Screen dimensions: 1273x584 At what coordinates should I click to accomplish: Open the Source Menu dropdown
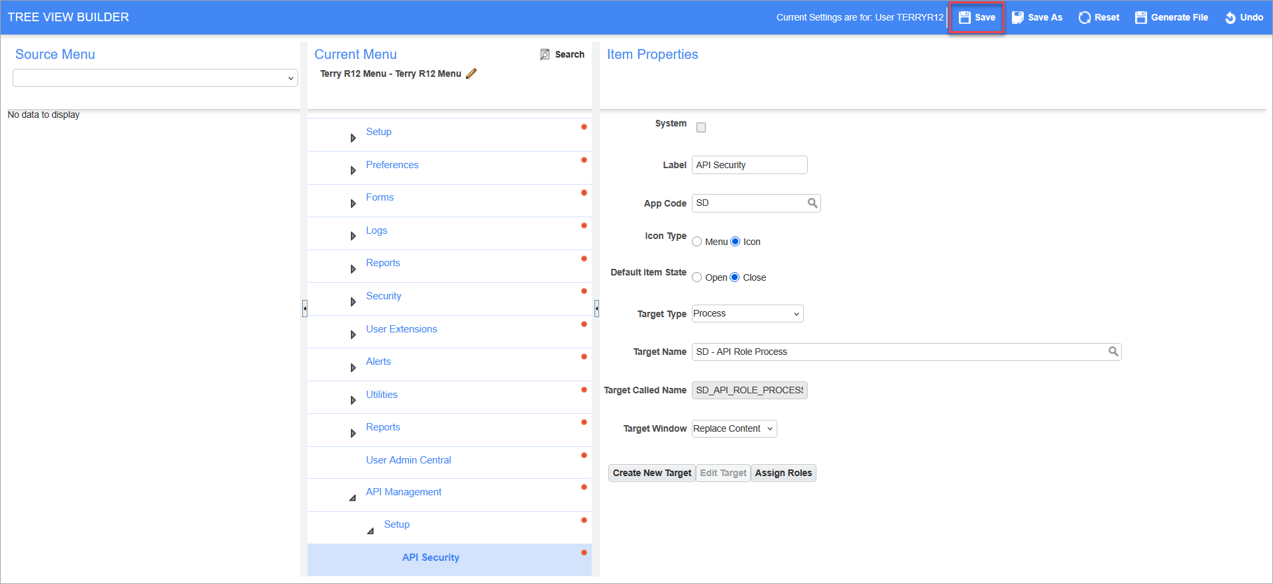(155, 78)
